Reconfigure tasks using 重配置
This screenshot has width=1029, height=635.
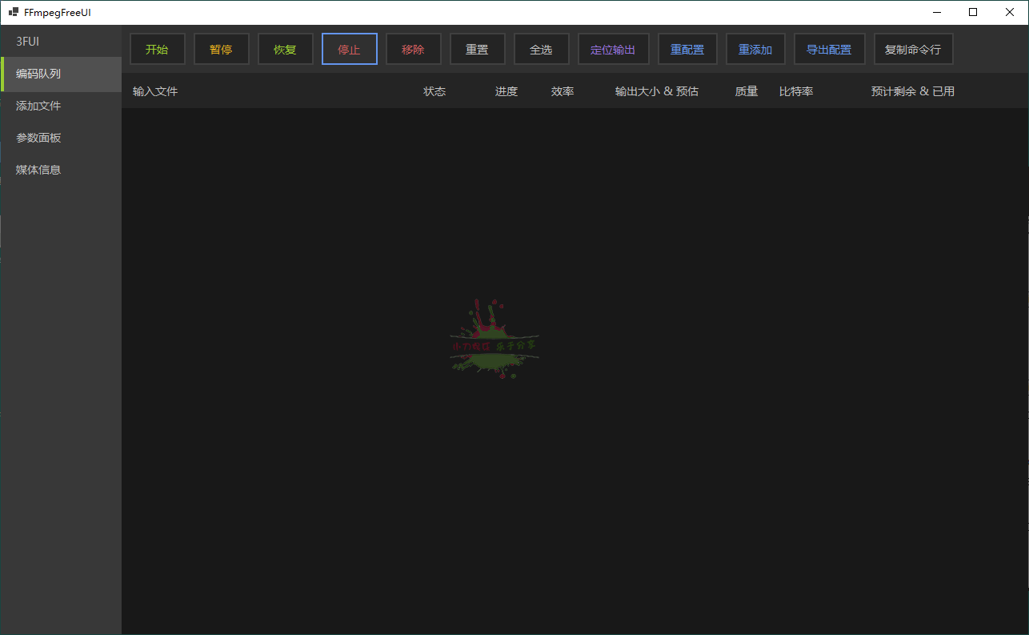[x=687, y=49]
